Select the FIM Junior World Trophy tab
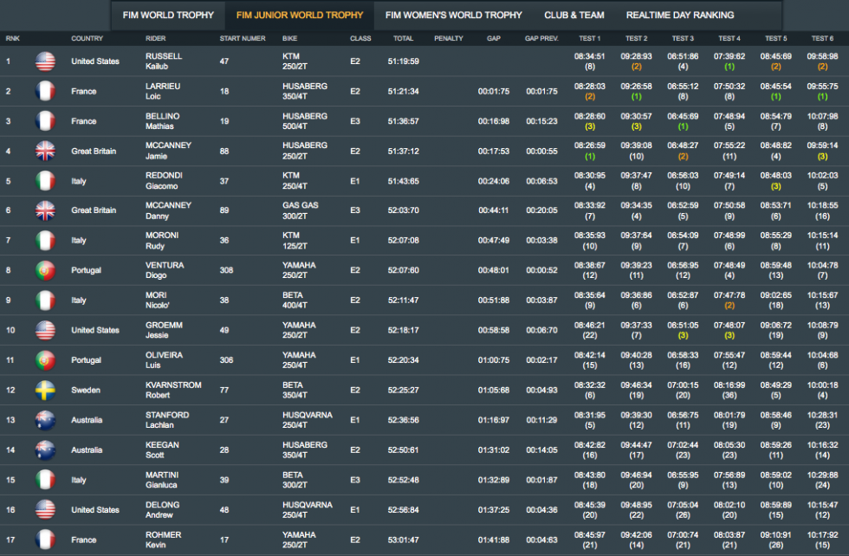Image resolution: width=849 pixels, height=556 pixels. pyautogui.click(x=300, y=16)
